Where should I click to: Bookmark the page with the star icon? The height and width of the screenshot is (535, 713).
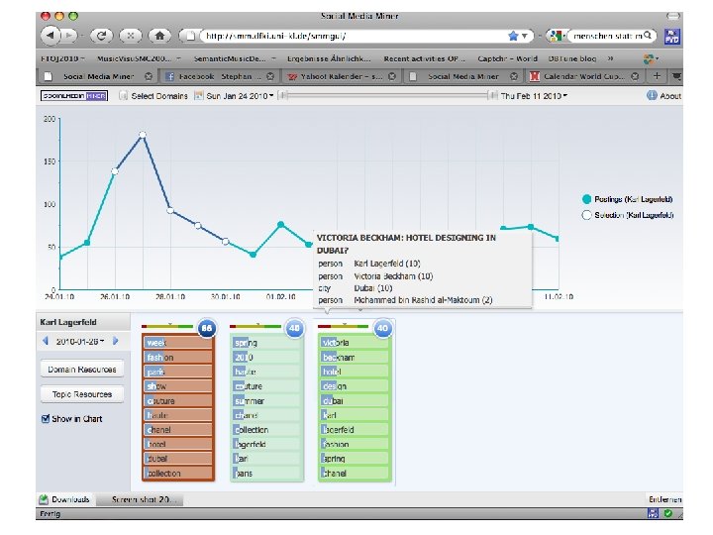(513, 36)
